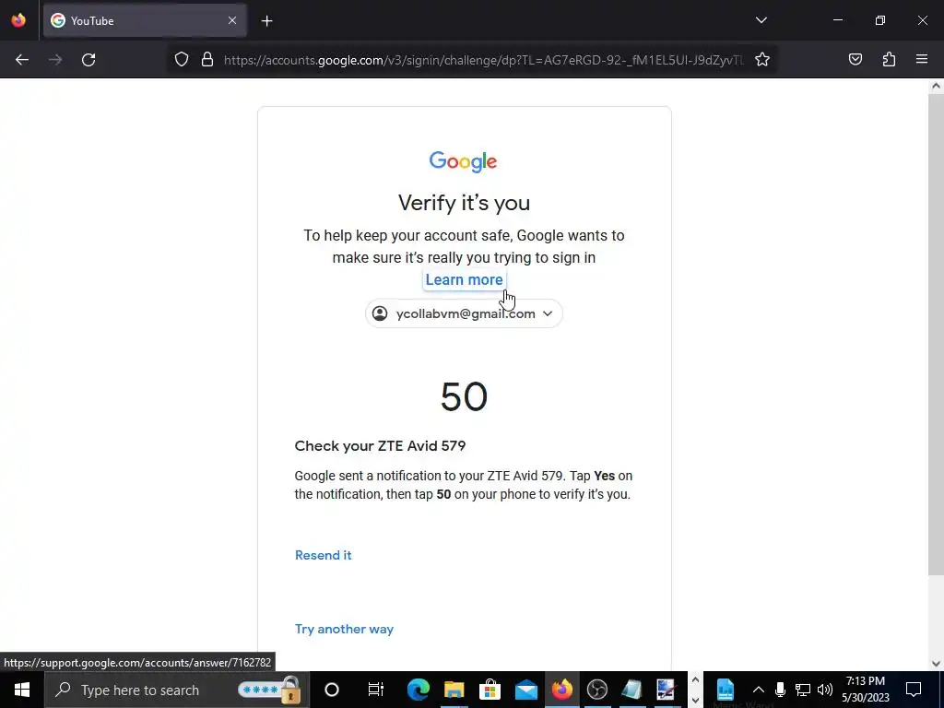Screen dimensions: 944x708
Task: Show hidden system tray icons
Action: click(x=759, y=690)
